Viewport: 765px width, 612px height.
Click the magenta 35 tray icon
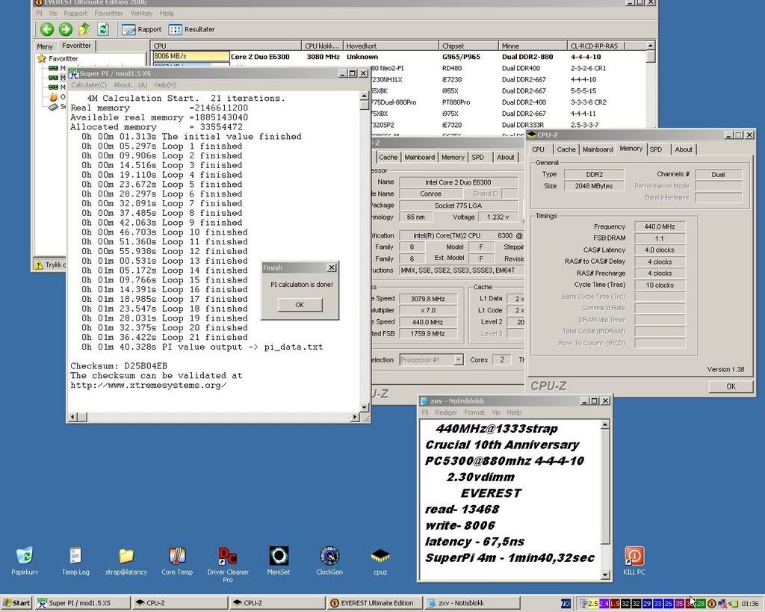point(679,604)
